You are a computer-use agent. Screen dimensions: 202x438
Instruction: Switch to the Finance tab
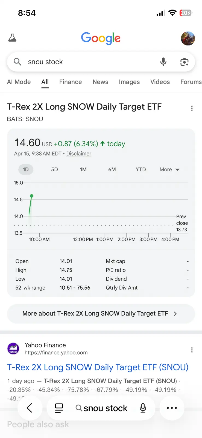tap(71, 82)
